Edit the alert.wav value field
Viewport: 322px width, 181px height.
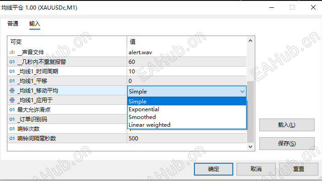[187, 52]
